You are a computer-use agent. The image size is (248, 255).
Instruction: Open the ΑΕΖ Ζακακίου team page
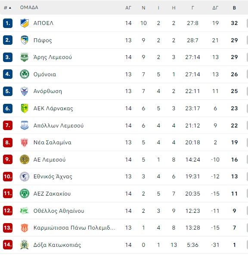tap(52, 193)
